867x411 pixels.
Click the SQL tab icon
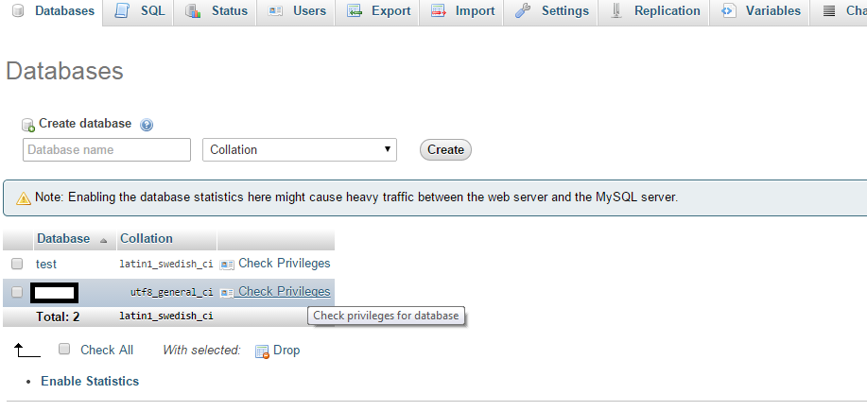point(122,11)
